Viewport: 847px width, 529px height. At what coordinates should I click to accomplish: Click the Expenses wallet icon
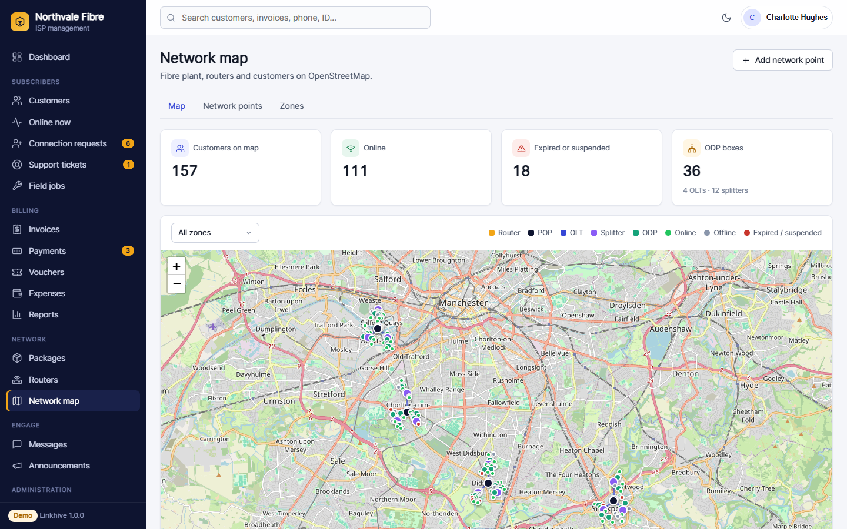[17, 293]
